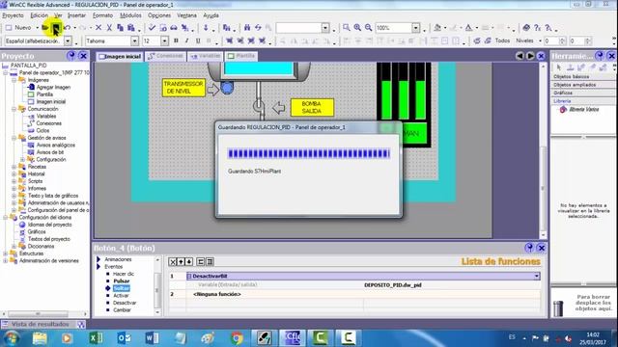Open the Tahoma font name dropdown
This screenshot has width=618, height=347.
click(x=134, y=40)
